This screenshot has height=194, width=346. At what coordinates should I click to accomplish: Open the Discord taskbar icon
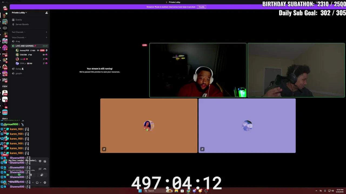coord(194,191)
